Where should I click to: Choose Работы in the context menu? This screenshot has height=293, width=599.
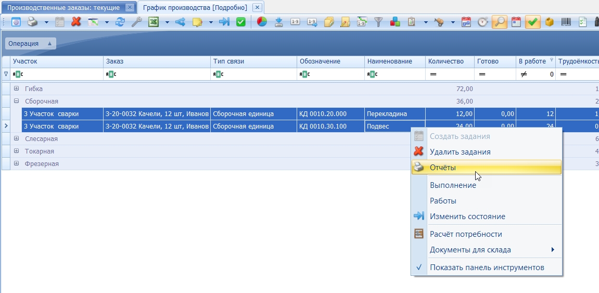[x=487, y=201]
